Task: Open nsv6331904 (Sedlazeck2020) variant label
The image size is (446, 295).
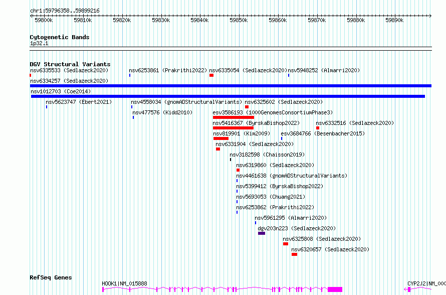Action: 255,144
